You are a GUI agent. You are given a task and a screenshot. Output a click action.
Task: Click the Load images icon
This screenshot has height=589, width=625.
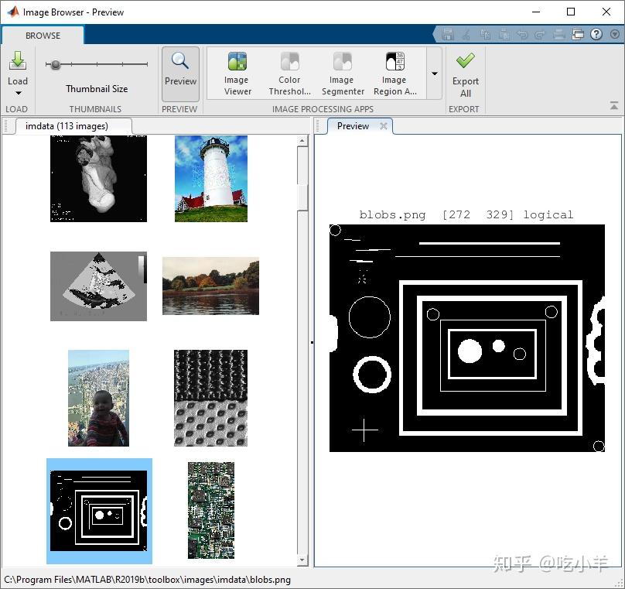click(18, 60)
